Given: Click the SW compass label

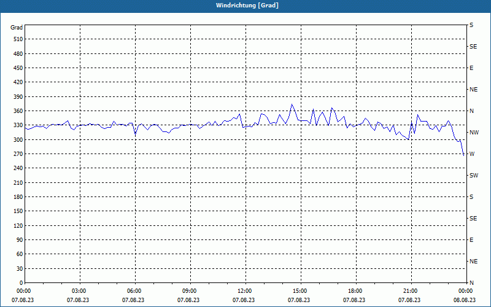Looking at the screenshot, I should [x=474, y=176].
